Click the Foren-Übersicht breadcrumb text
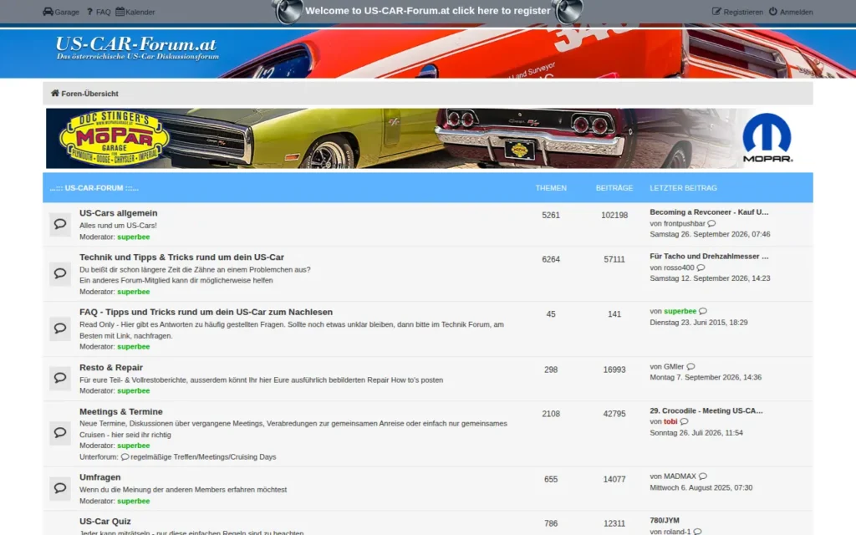 tap(89, 94)
